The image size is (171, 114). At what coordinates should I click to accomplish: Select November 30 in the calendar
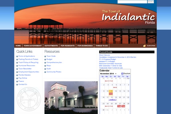pos(103,110)
